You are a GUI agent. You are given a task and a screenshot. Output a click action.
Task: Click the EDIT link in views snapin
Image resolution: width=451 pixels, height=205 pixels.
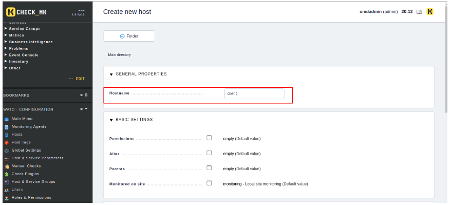coord(80,79)
